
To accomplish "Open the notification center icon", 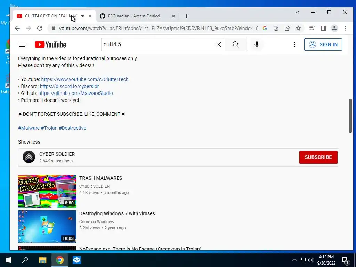I will click(x=345, y=260).
